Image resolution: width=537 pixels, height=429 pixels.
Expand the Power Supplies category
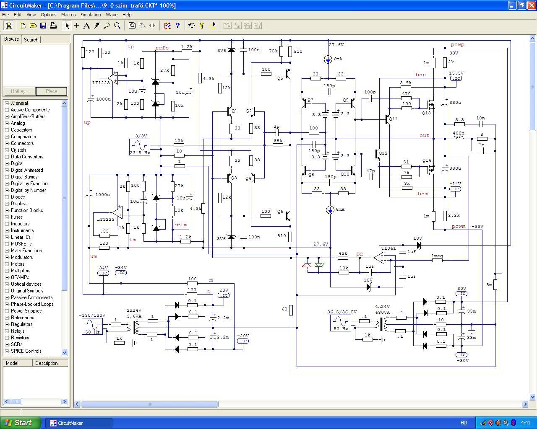(x=7, y=311)
